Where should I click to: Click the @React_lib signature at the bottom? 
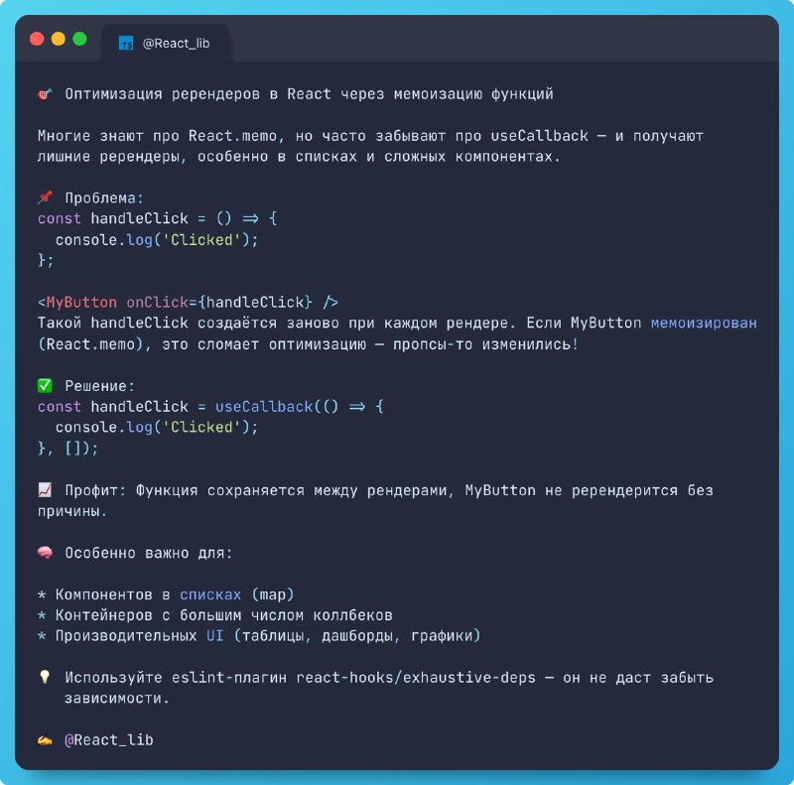(109, 740)
